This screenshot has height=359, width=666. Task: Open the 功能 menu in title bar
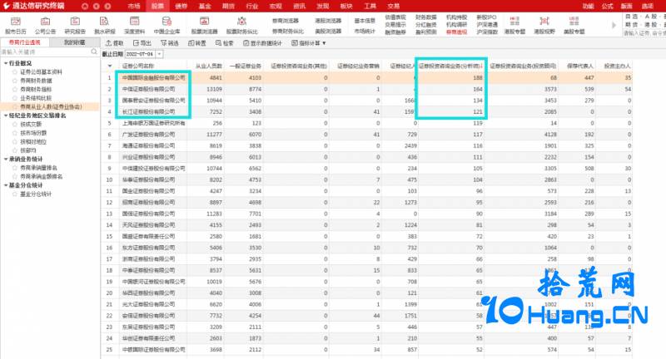(x=589, y=6)
